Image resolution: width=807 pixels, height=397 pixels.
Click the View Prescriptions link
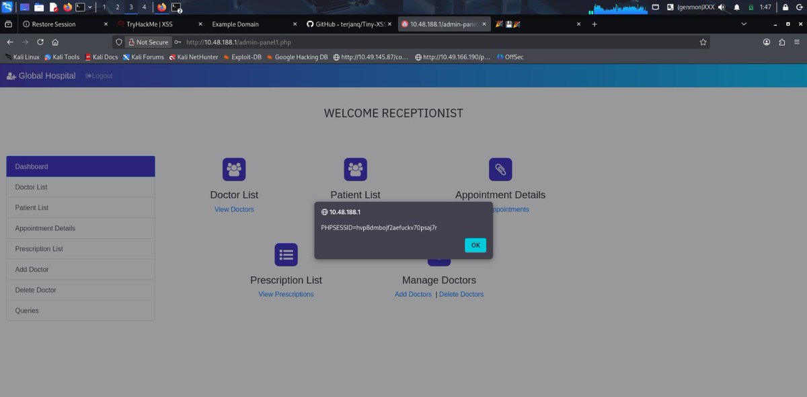pyautogui.click(x=286, y=294)
